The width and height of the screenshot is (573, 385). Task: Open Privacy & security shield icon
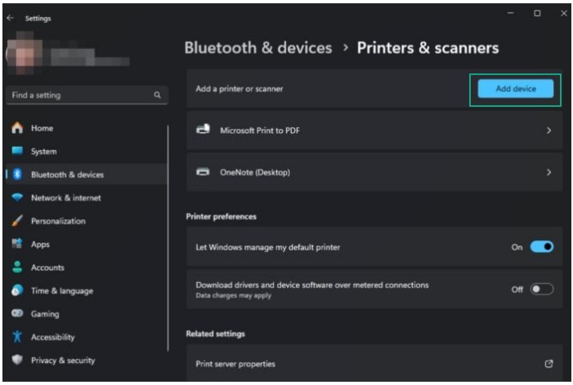(x=16, y=360)
